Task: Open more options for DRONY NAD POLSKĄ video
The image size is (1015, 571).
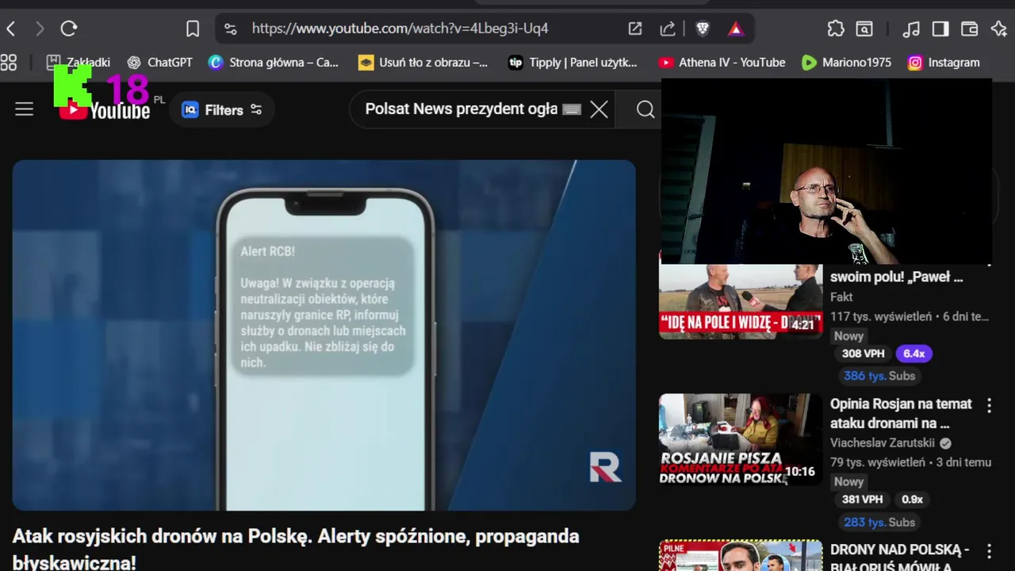Action: pyautogui.click(x=989, y=551)
